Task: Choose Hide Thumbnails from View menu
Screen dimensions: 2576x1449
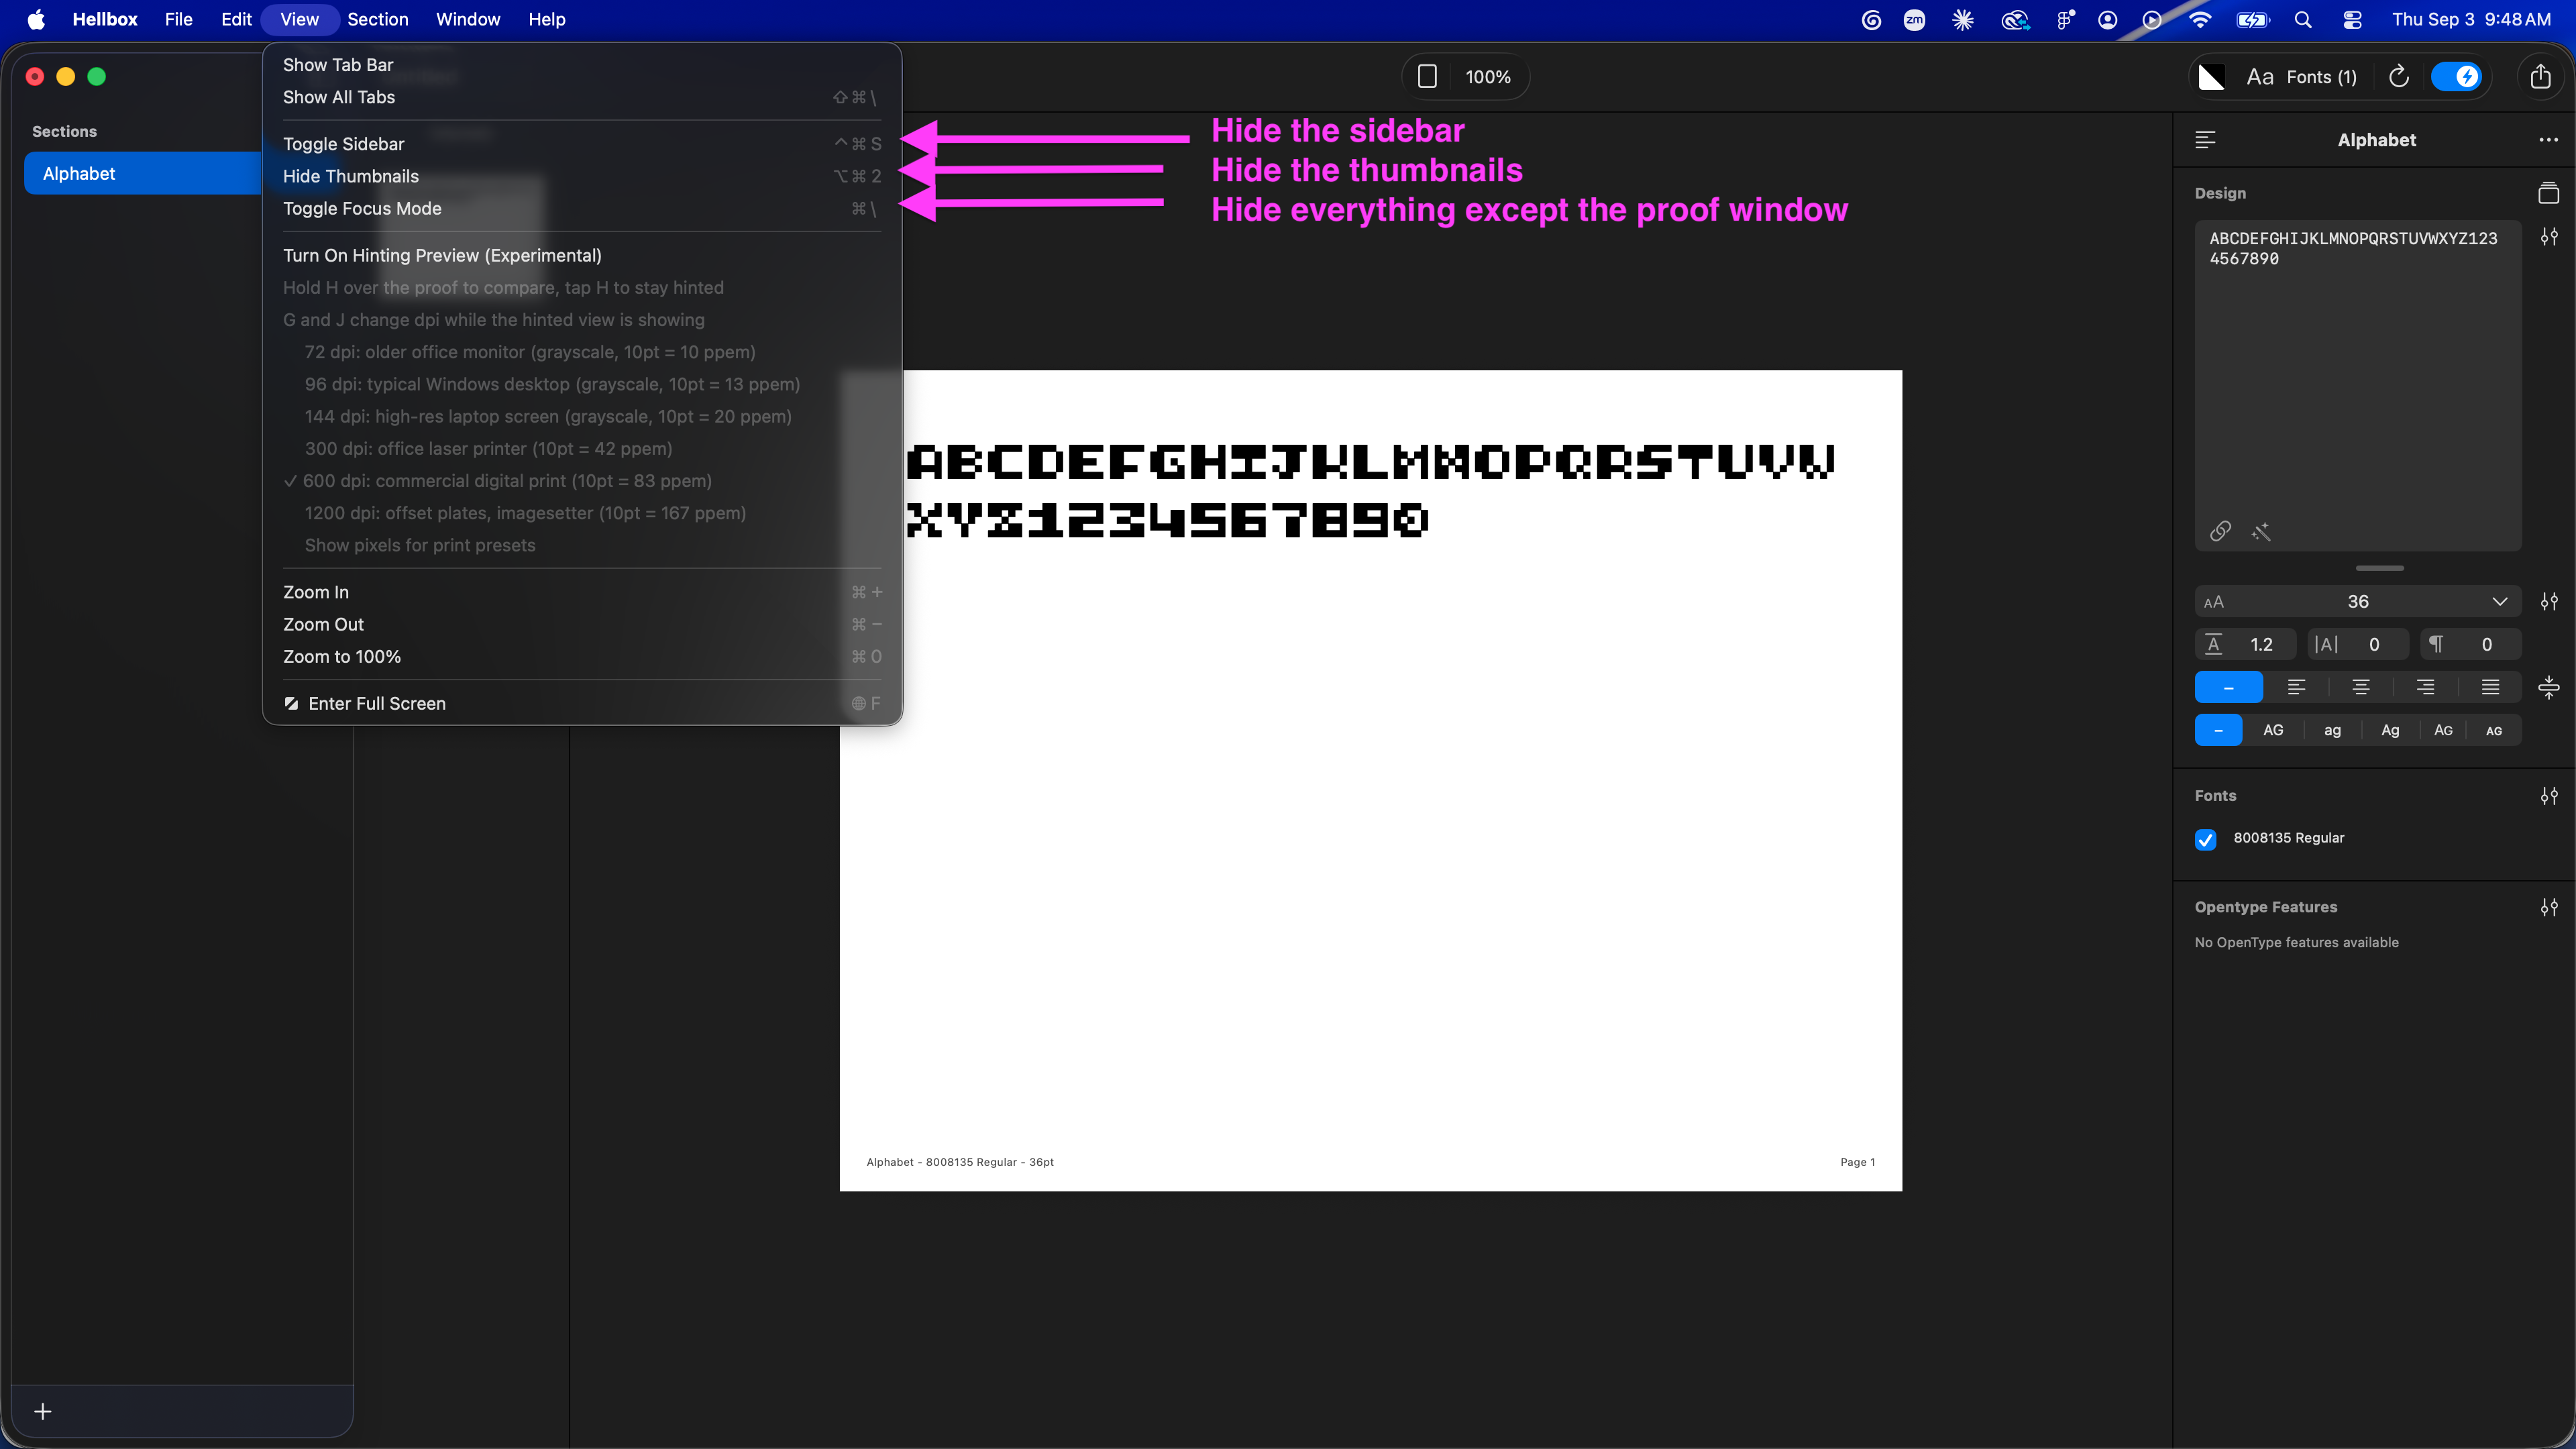Action: [x=582, y=176]
